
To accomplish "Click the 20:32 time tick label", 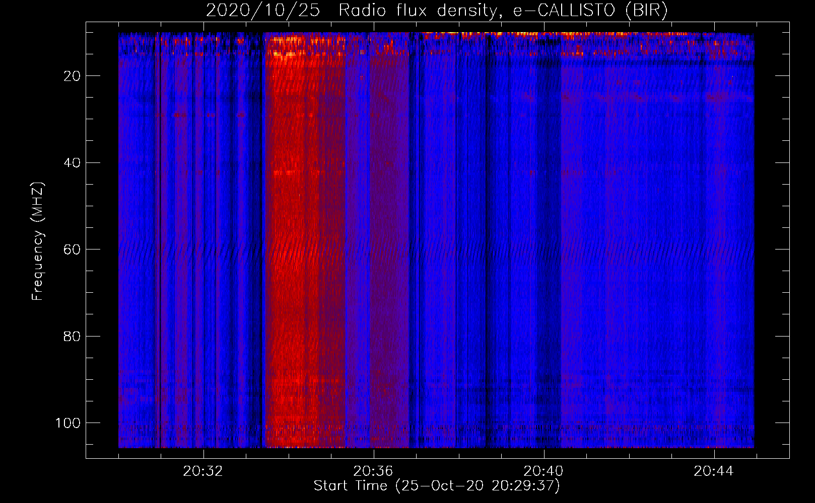I will (203, 471).
